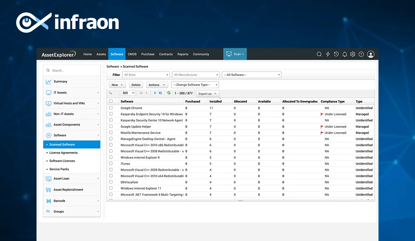Open the help question mark icon

point(361,54)
